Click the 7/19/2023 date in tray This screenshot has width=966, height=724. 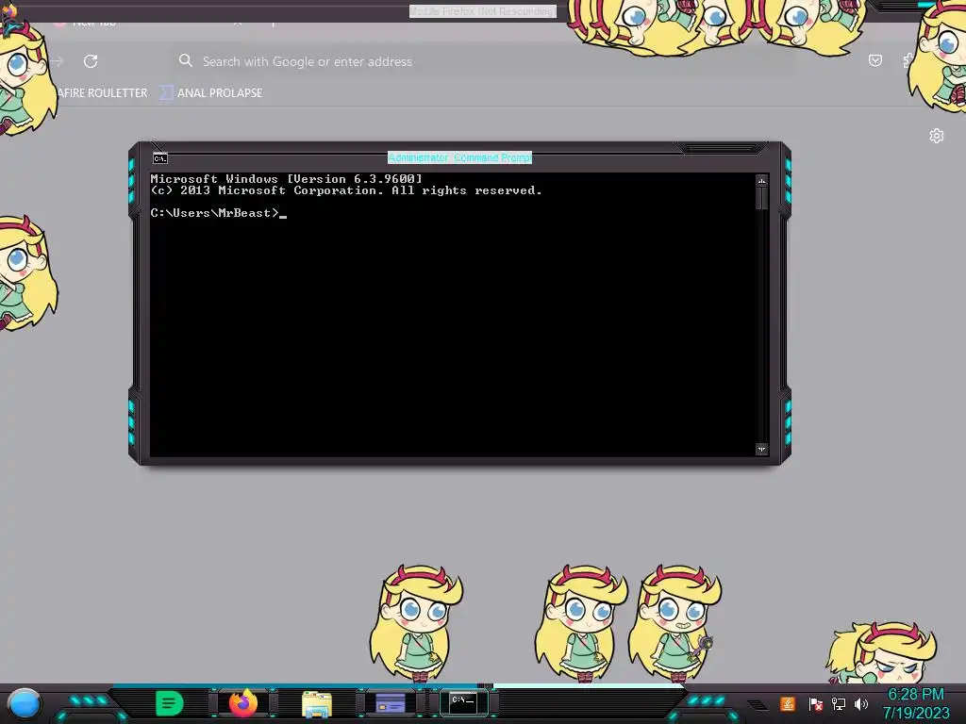pos(915,713)
